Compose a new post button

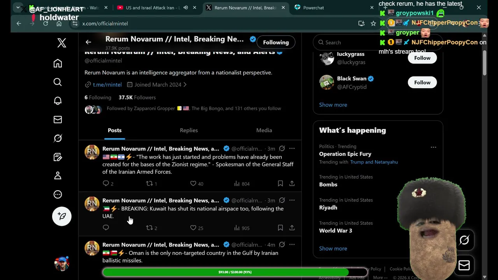62,216
